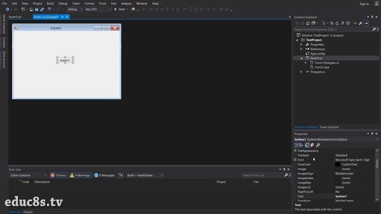Click the Solution Explorer search magnifier icon
381x214 pixels.
[374, 29]
